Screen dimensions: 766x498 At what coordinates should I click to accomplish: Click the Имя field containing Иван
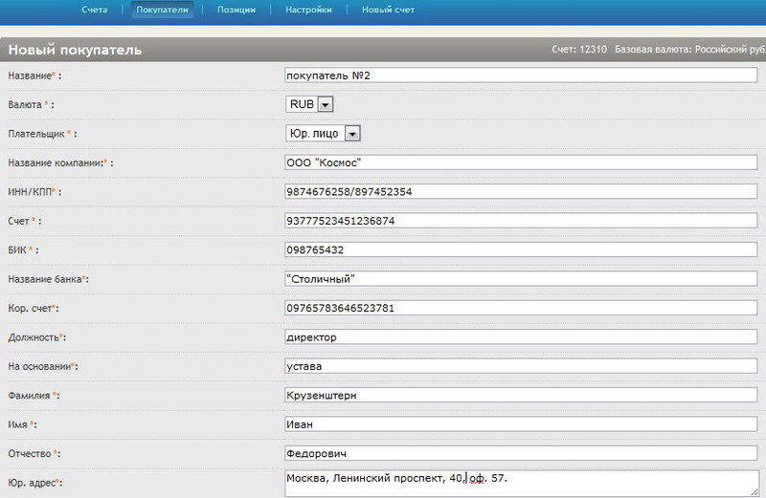pyautogui.click(x=521, y=423)
